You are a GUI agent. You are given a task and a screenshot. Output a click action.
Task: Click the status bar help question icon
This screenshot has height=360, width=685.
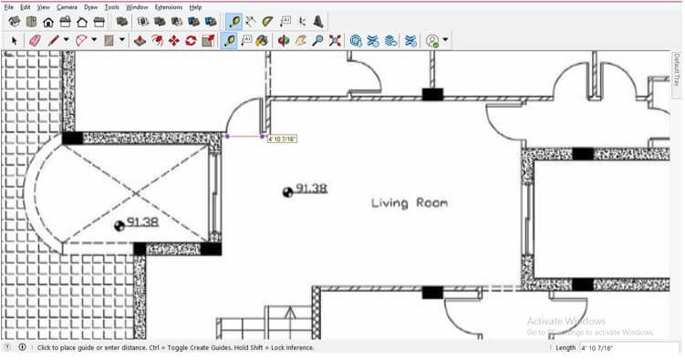click(7, 347)
